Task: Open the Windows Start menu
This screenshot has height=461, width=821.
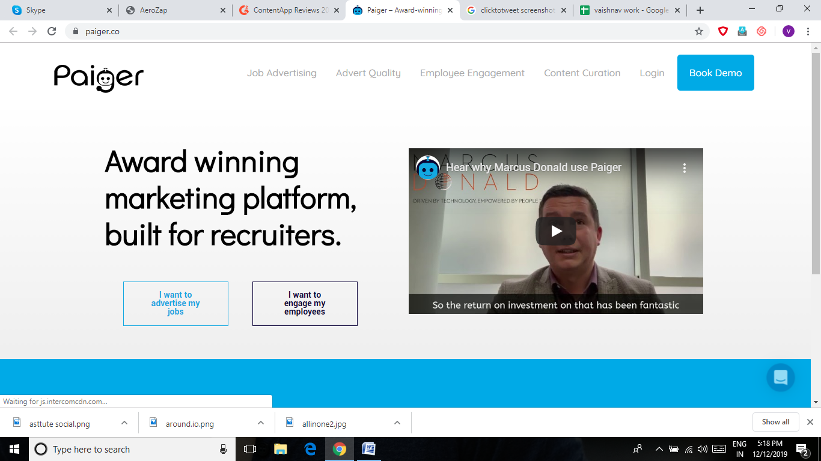Action: 14,449
